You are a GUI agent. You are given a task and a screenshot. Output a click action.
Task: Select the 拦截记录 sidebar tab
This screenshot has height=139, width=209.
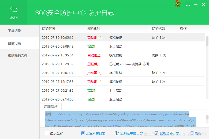click(20, 43)
